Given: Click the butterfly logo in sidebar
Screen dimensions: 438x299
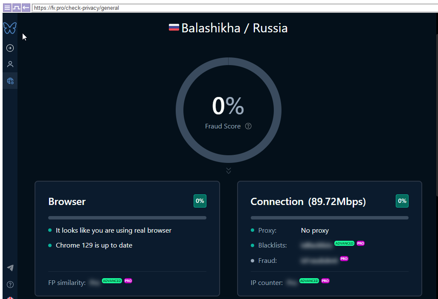Looking at the screenshot, I should pyautogui.click(x=10, y=28).
